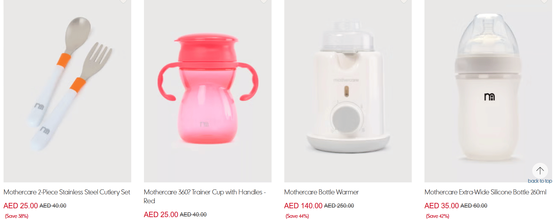Click the cutlery set's crossed-out AED 40.00
The height and width of the screenshot is (219, 555).
click(53, 206)
